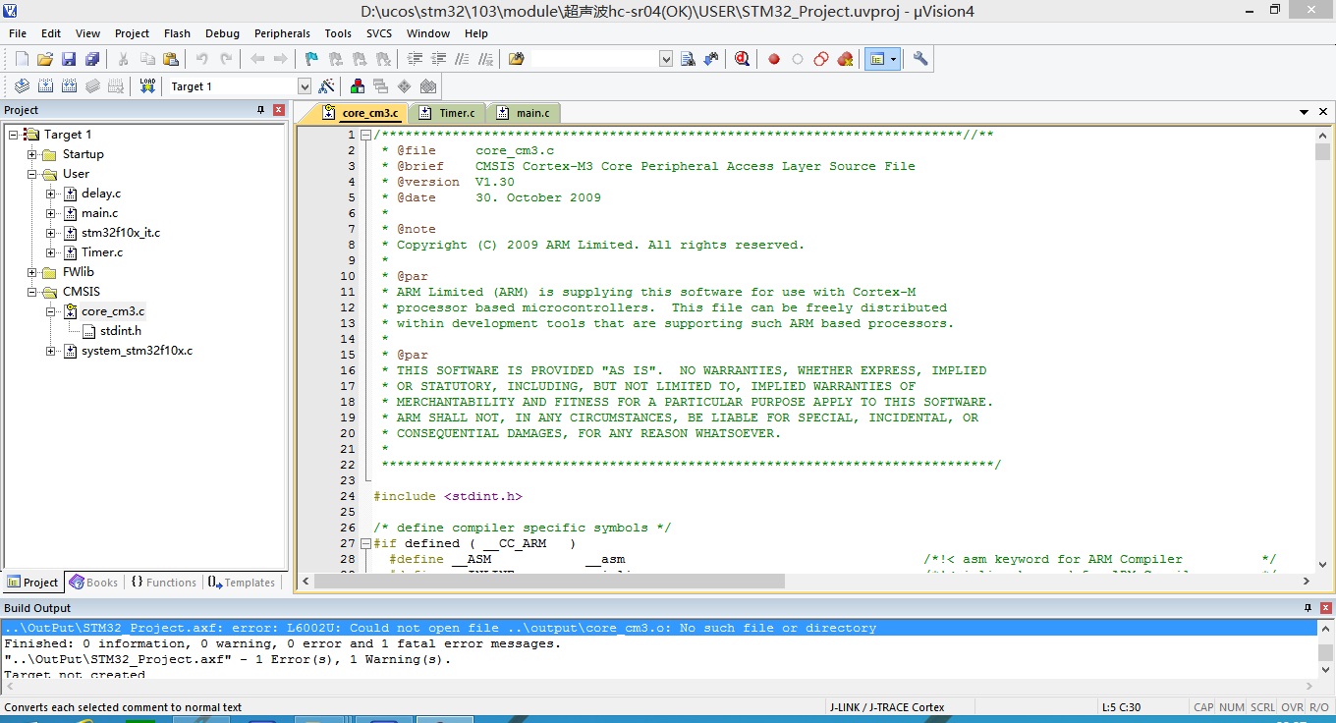Click the Enable/Disable Breakpoint hollow circle icon
1336x723 pixels.
(x=798, y=59)
